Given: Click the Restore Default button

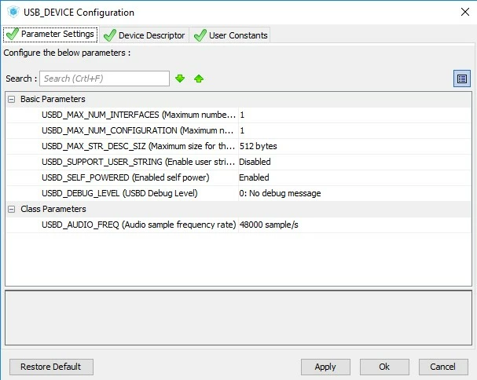Looking at the screenshot, I should pos(51,367).
